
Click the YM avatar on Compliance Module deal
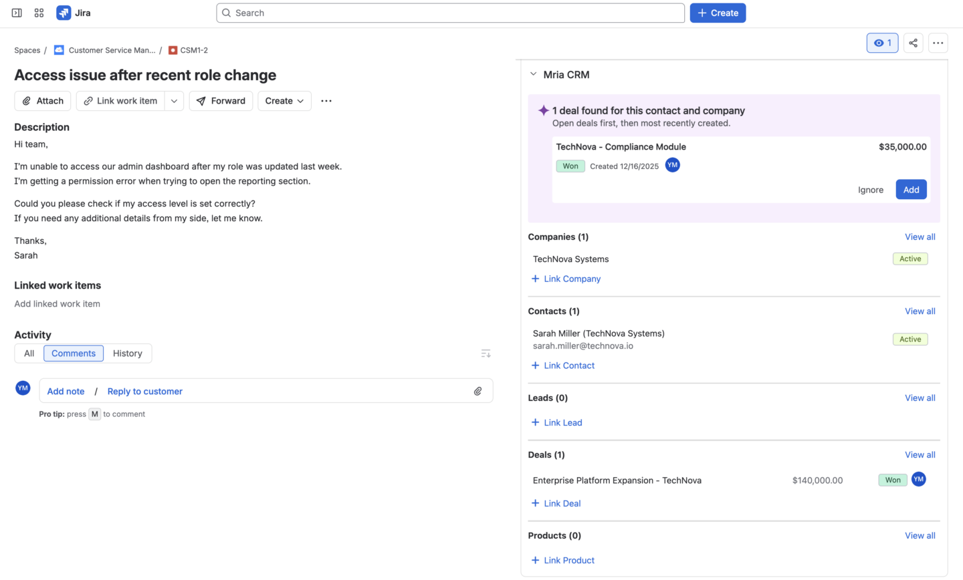pos(673,165)
